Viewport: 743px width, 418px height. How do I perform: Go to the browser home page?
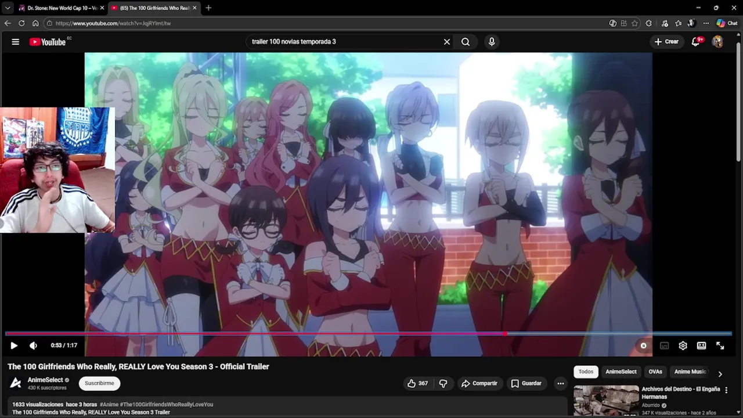click(35, 23)
